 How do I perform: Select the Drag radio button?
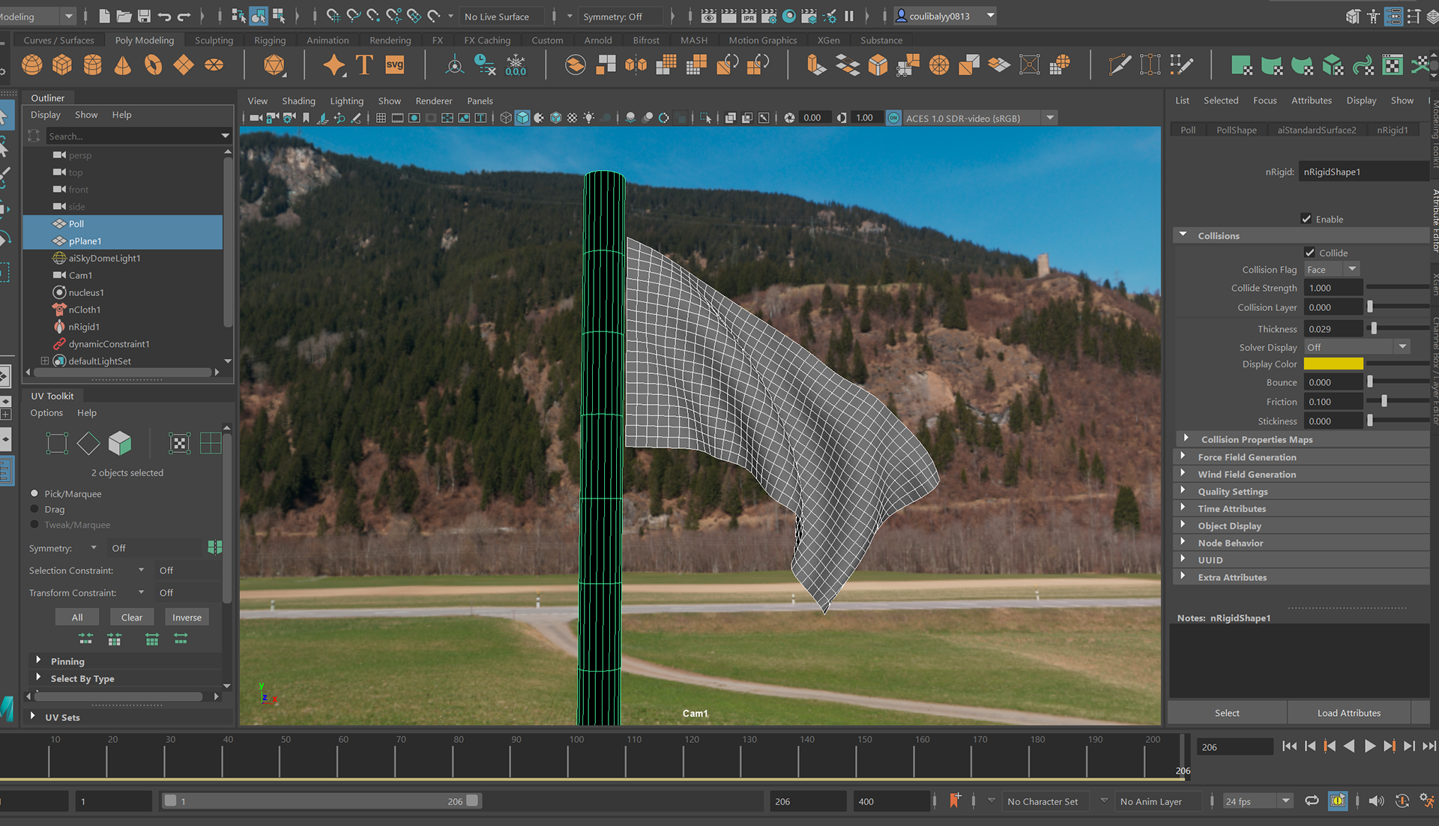click(34, 509)
